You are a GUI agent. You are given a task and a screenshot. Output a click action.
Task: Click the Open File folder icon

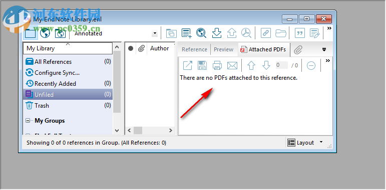280,33
